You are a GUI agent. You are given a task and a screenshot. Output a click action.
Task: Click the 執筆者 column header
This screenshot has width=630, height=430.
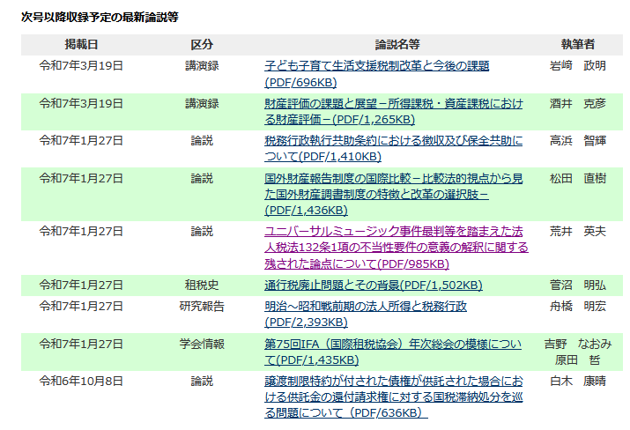(x=577, y=44)
